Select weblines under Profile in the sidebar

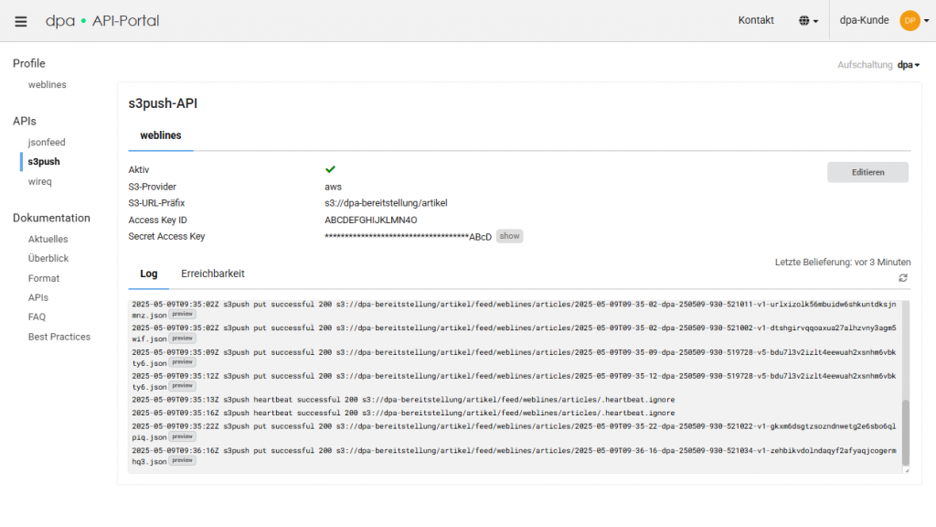click(x=48, y=85)
